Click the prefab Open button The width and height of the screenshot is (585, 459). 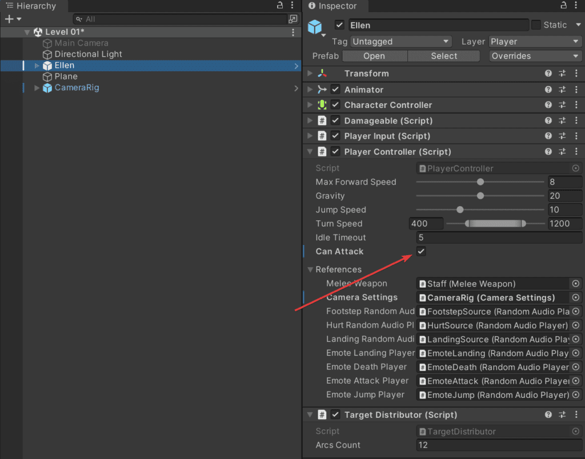pyautogui.click(x=374, y=56)
